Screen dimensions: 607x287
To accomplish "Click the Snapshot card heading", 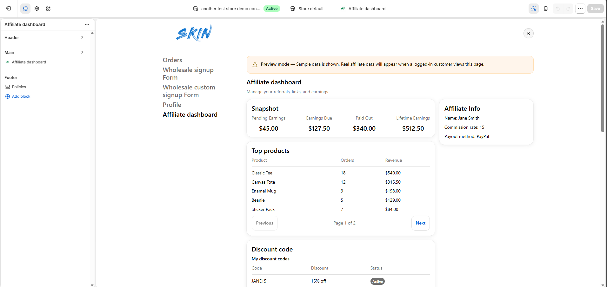I will pos(265,108).
